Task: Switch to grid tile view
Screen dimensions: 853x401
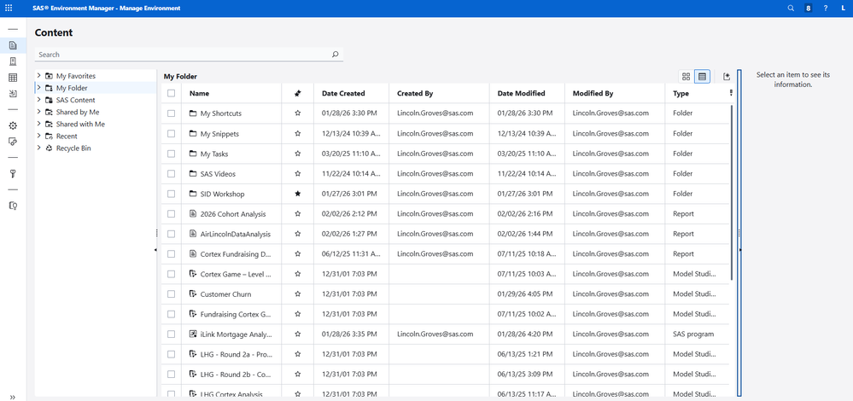Action: click(686, 77)
